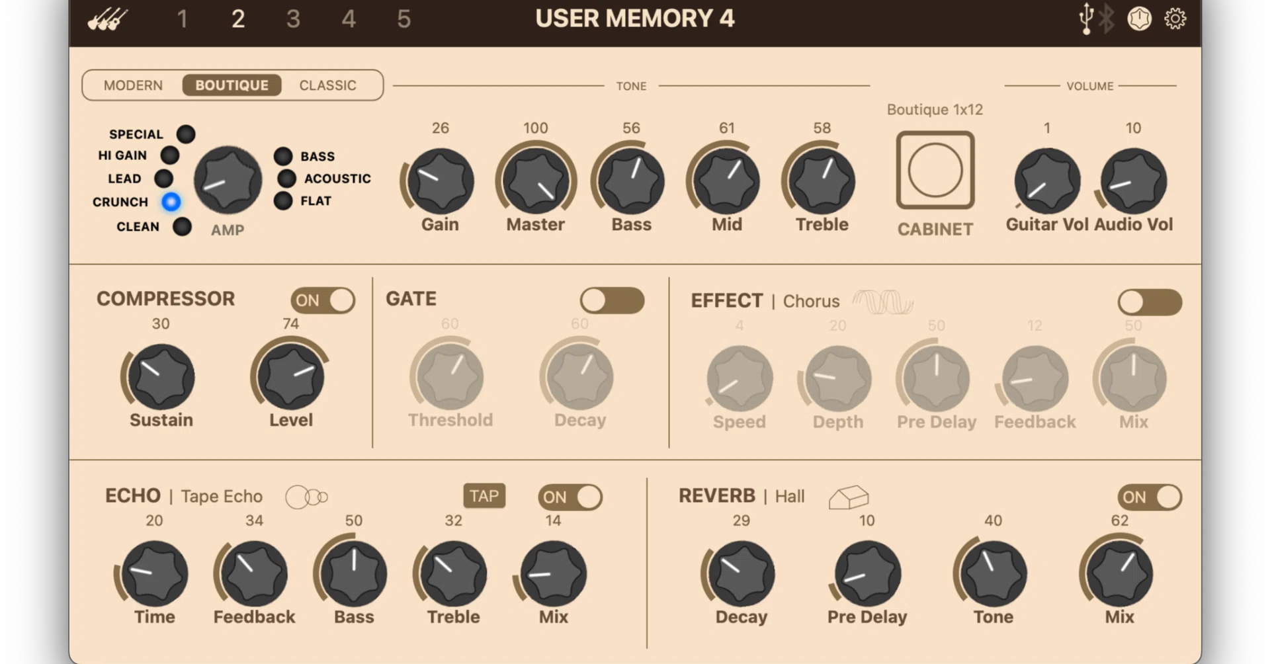The image size is (1270, 664).
Task: Click the USB connection icon
Action: (x=1086, y=19)
